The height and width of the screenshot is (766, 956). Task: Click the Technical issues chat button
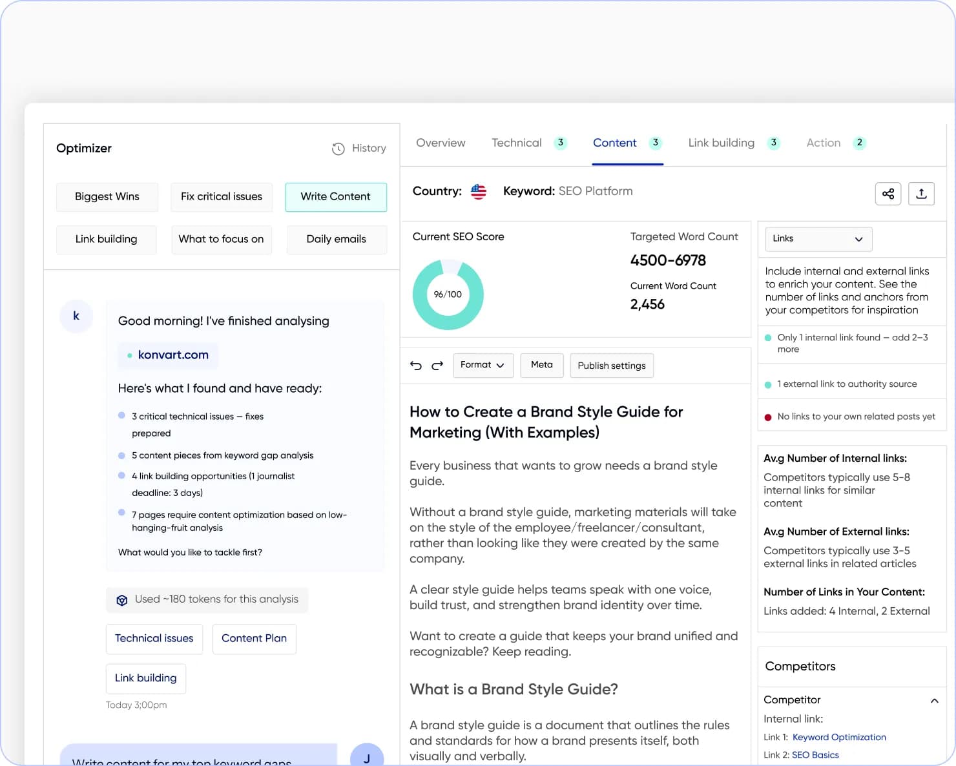coord(154,639)
